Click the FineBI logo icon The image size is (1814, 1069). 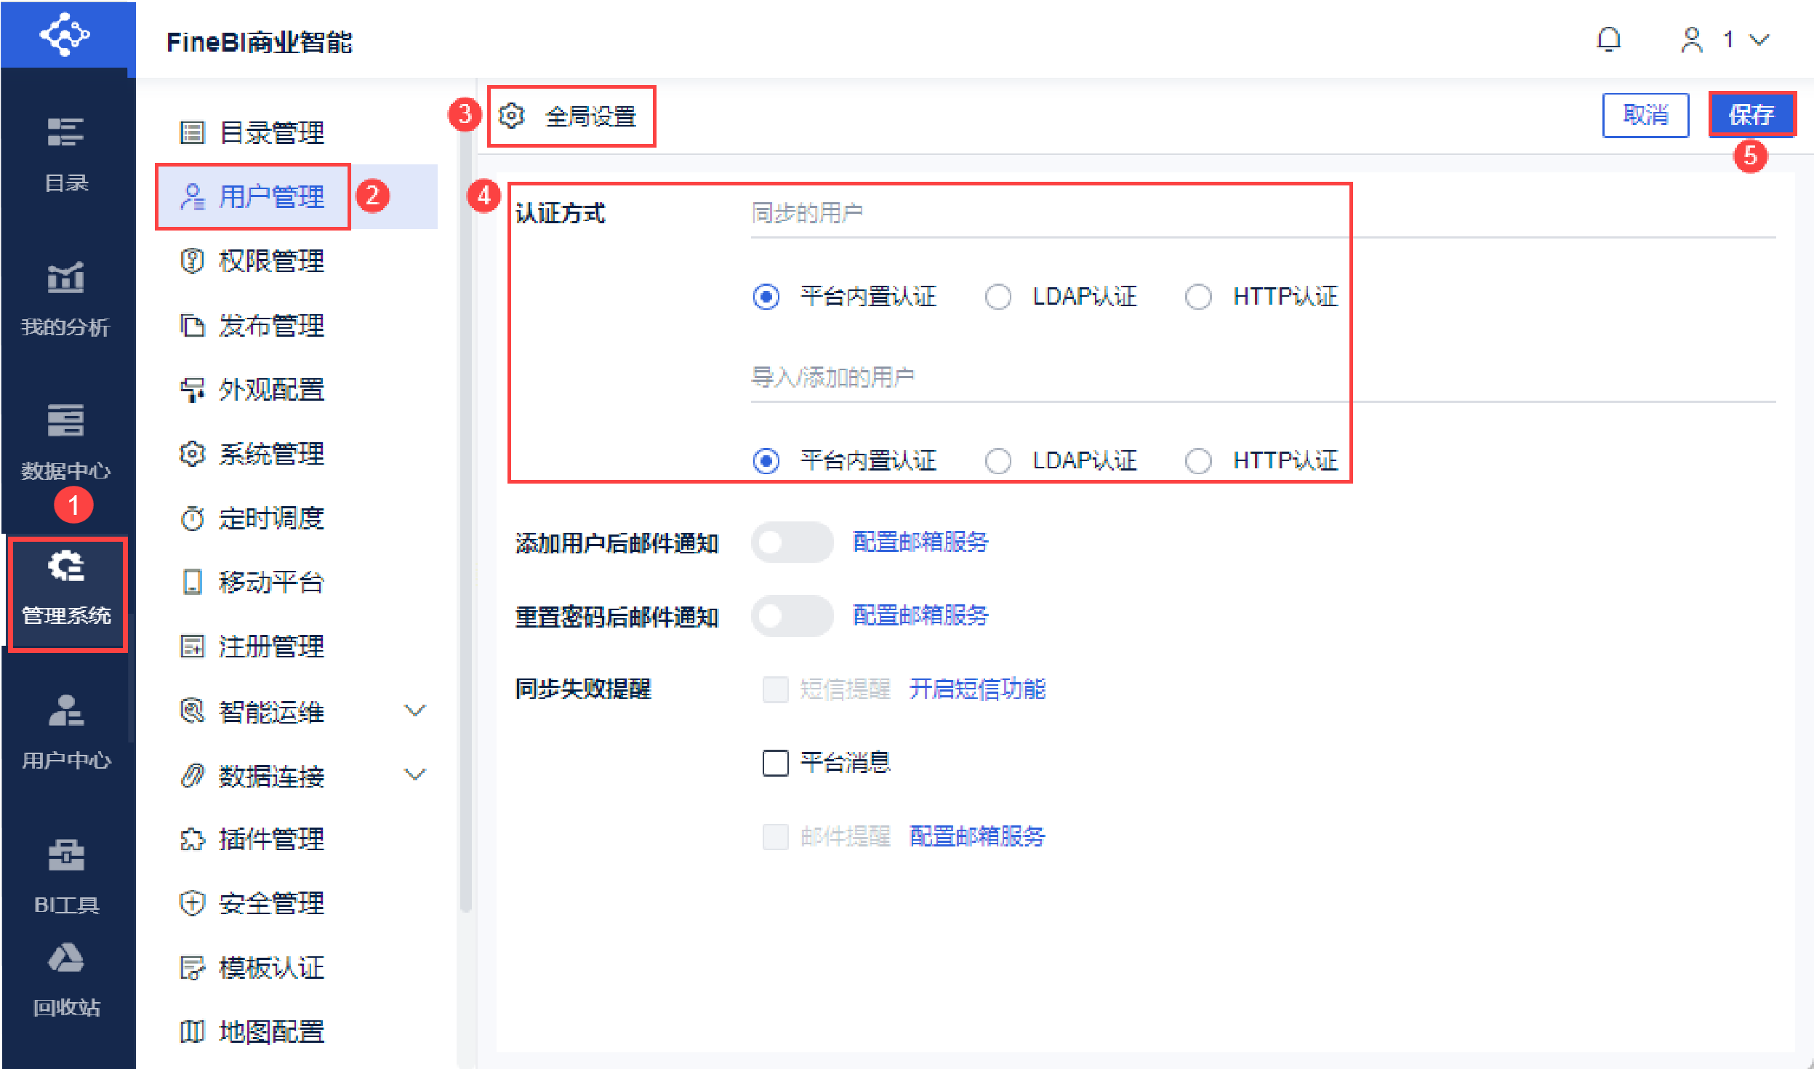coord(65,34)
